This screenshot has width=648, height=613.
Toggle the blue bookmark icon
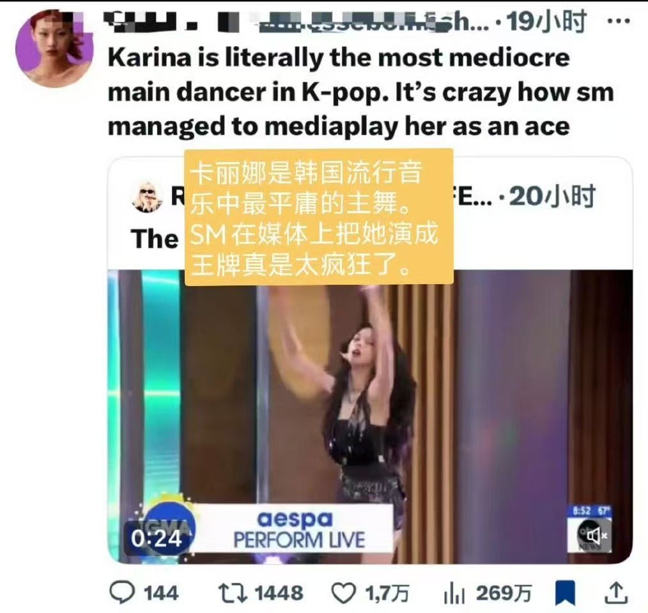[x=566, y=593]
